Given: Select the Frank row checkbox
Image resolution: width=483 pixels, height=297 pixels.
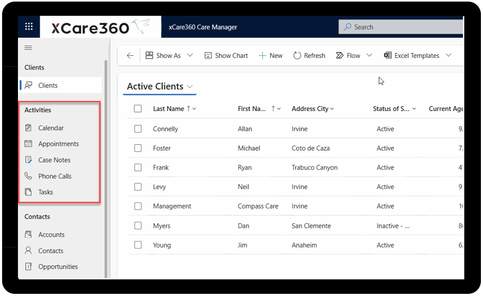Looking at the screenshot, I should [x=138, y=167].
